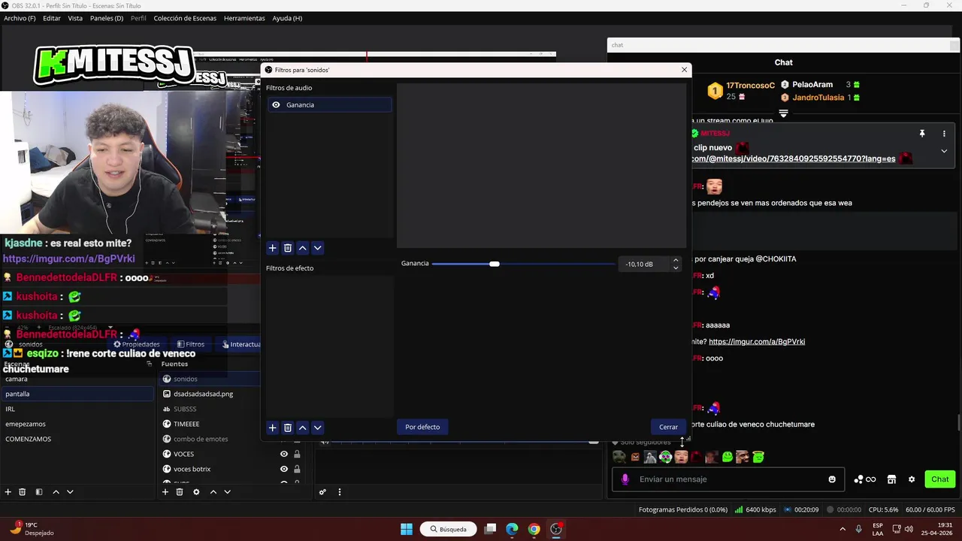Delete the selected audio filter
This screenshot has width=962, height=541.
point(288,248)
